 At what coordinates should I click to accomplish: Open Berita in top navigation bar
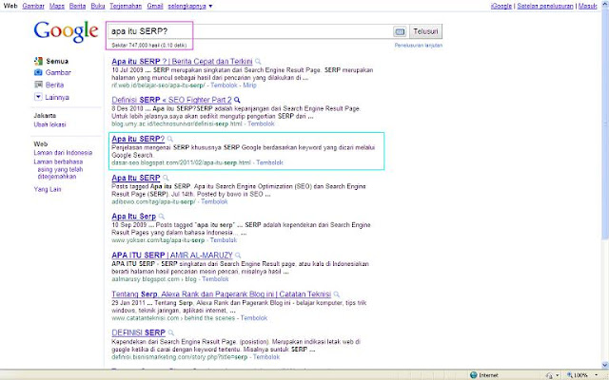click(x=77, y=7)
